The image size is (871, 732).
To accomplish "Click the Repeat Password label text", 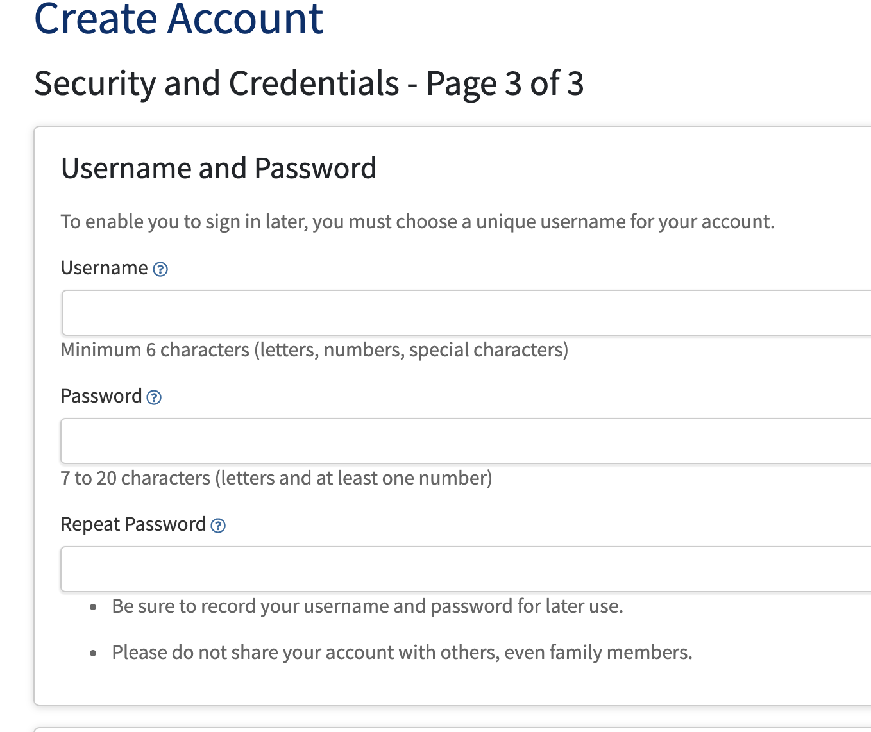I will coord(133,524).
